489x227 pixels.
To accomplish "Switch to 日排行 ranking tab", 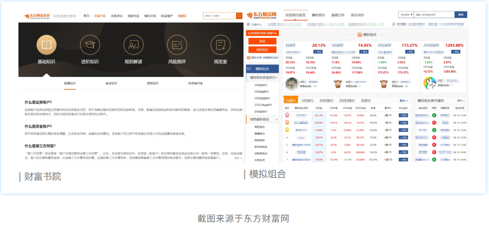I will tap(291, 101).
